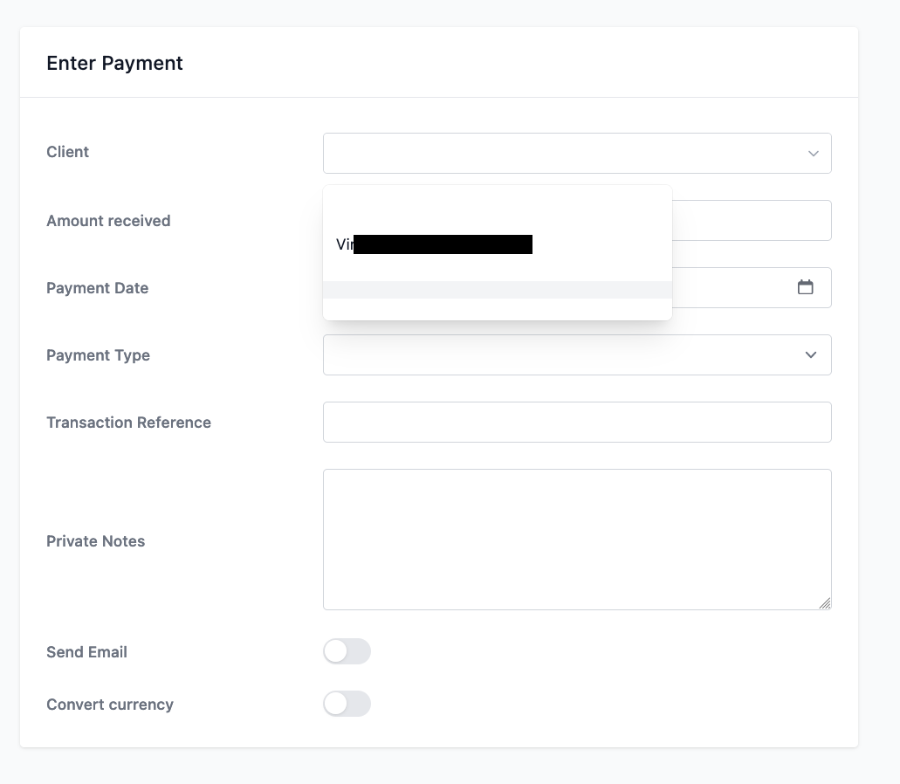Enable the Send Email switch
The image size is (900, 784).
347,651
